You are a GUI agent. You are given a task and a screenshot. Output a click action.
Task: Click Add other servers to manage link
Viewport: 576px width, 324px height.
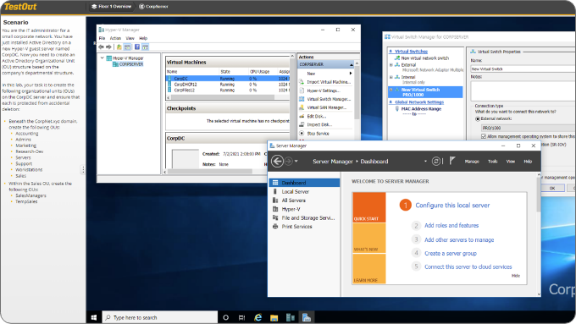tap(459, 239)
